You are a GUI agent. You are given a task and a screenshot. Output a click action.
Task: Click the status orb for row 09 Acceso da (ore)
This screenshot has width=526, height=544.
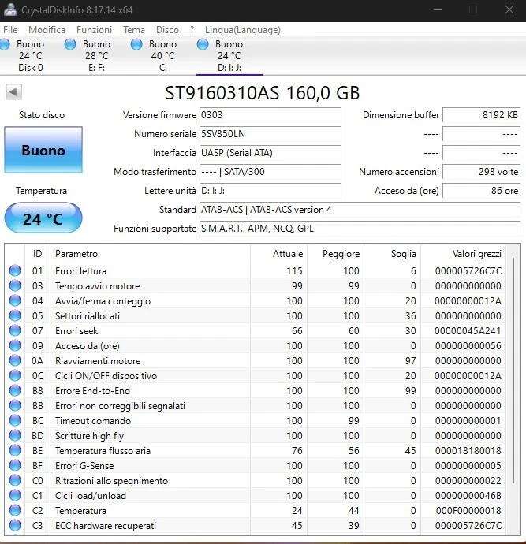15,345
